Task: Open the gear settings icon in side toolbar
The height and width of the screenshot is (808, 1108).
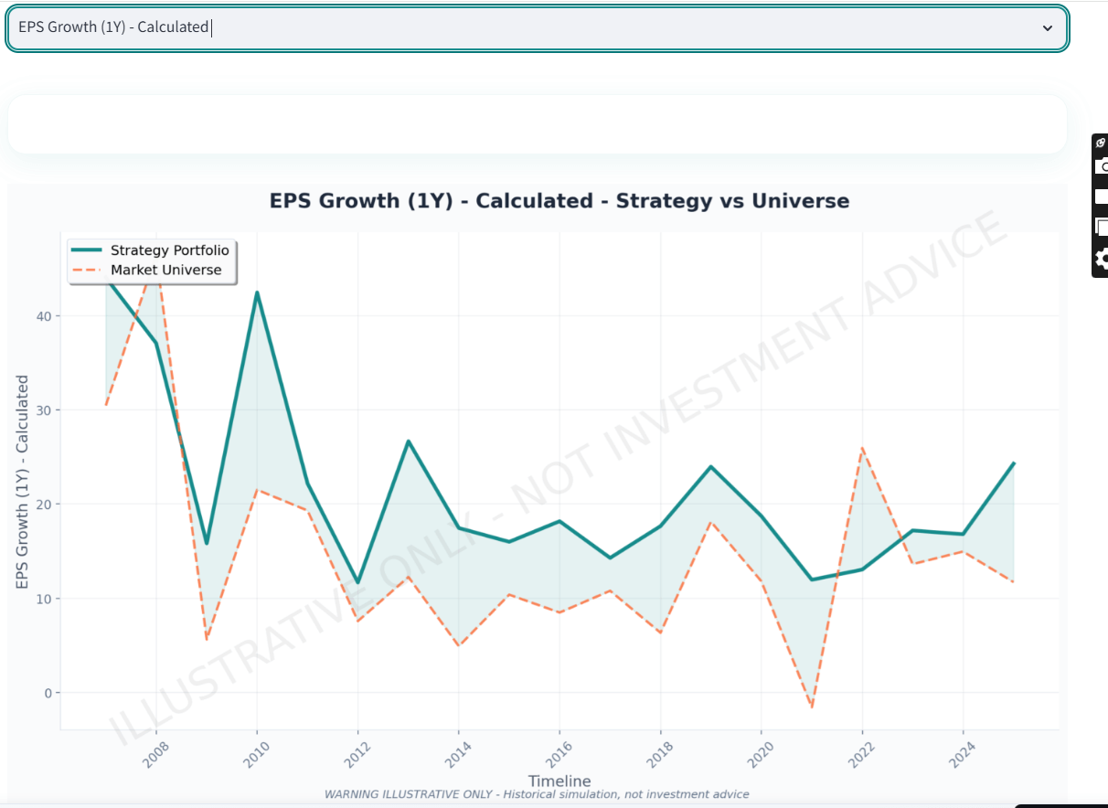Action: 1102,259
